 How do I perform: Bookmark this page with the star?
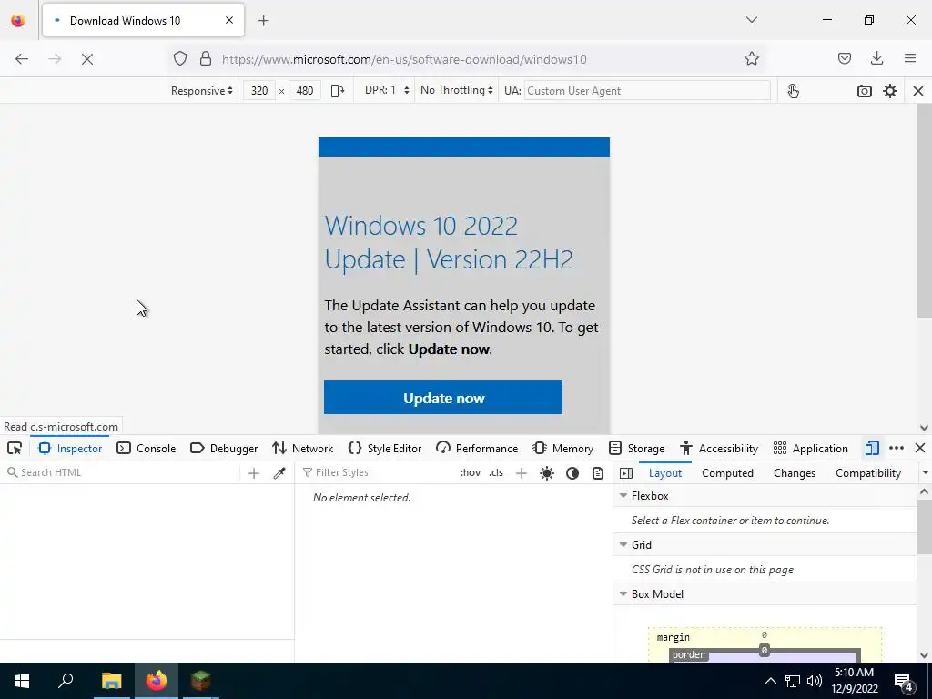click(x=751, y=59)
